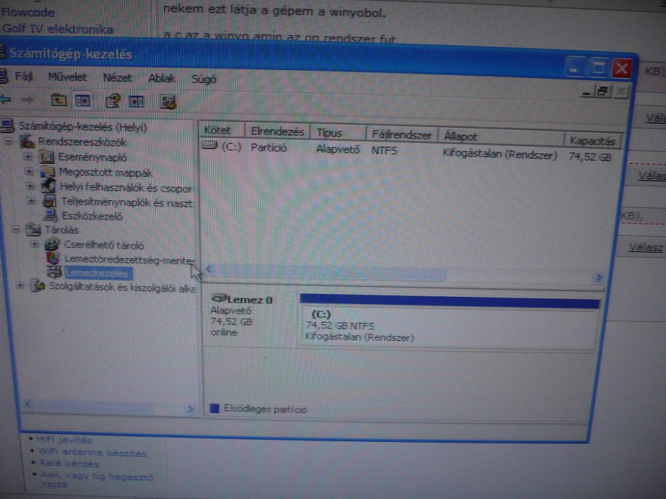Open Flowcode link in background page
The image size is (666, 499).
[x=27, y=12]
